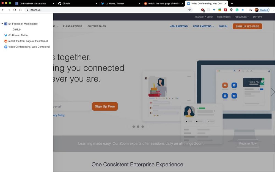The image size is (275, 172).
Task: Open colorful striped extension icon
Action: point(220,10)
